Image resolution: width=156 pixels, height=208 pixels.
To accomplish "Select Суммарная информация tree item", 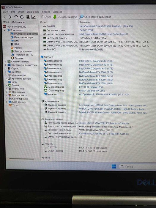I will (24, 34).
